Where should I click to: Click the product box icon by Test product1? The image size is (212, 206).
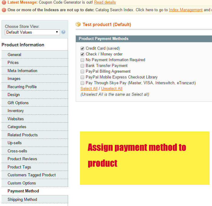(78, 24)
